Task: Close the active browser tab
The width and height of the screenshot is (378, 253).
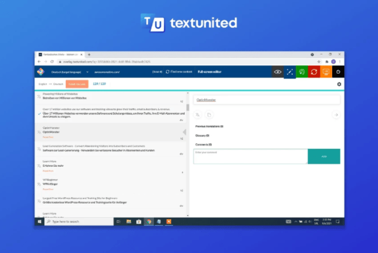Action: coord(81,55)
